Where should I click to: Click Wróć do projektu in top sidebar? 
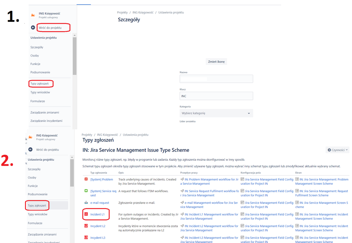[50, 28]
